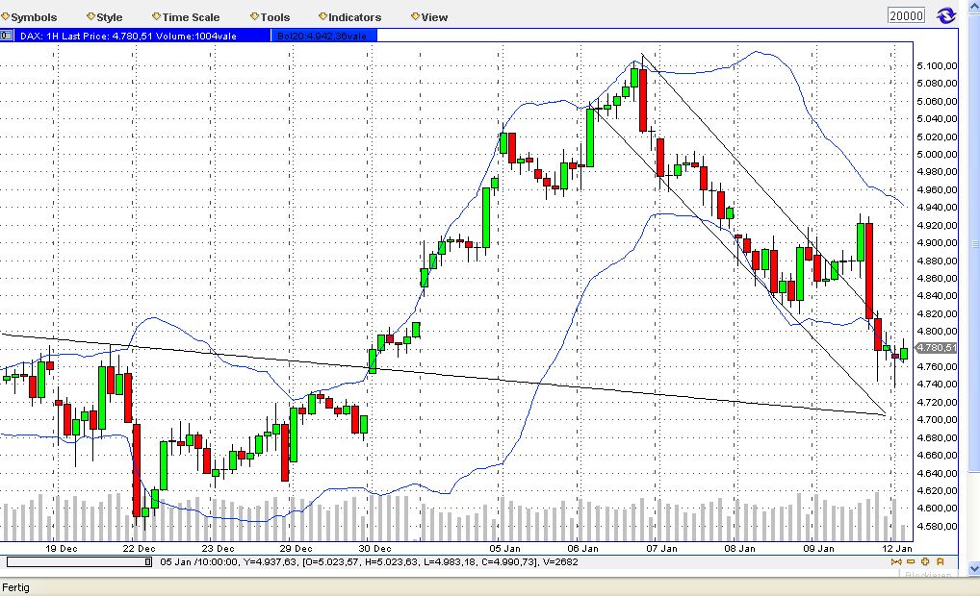Expand the View menu options
980x596 pixels.
click(x=429, y=16)
